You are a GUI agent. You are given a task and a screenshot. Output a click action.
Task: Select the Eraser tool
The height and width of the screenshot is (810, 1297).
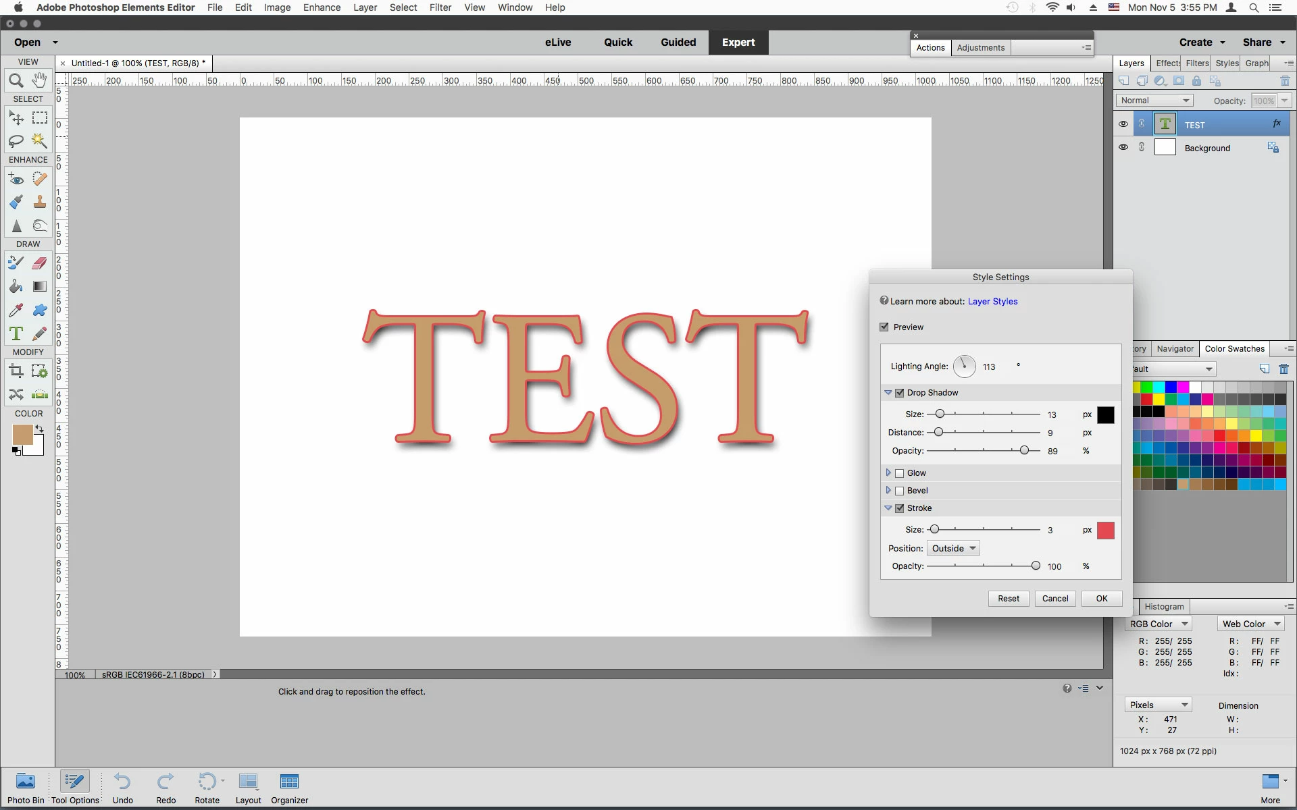point(40,263)
